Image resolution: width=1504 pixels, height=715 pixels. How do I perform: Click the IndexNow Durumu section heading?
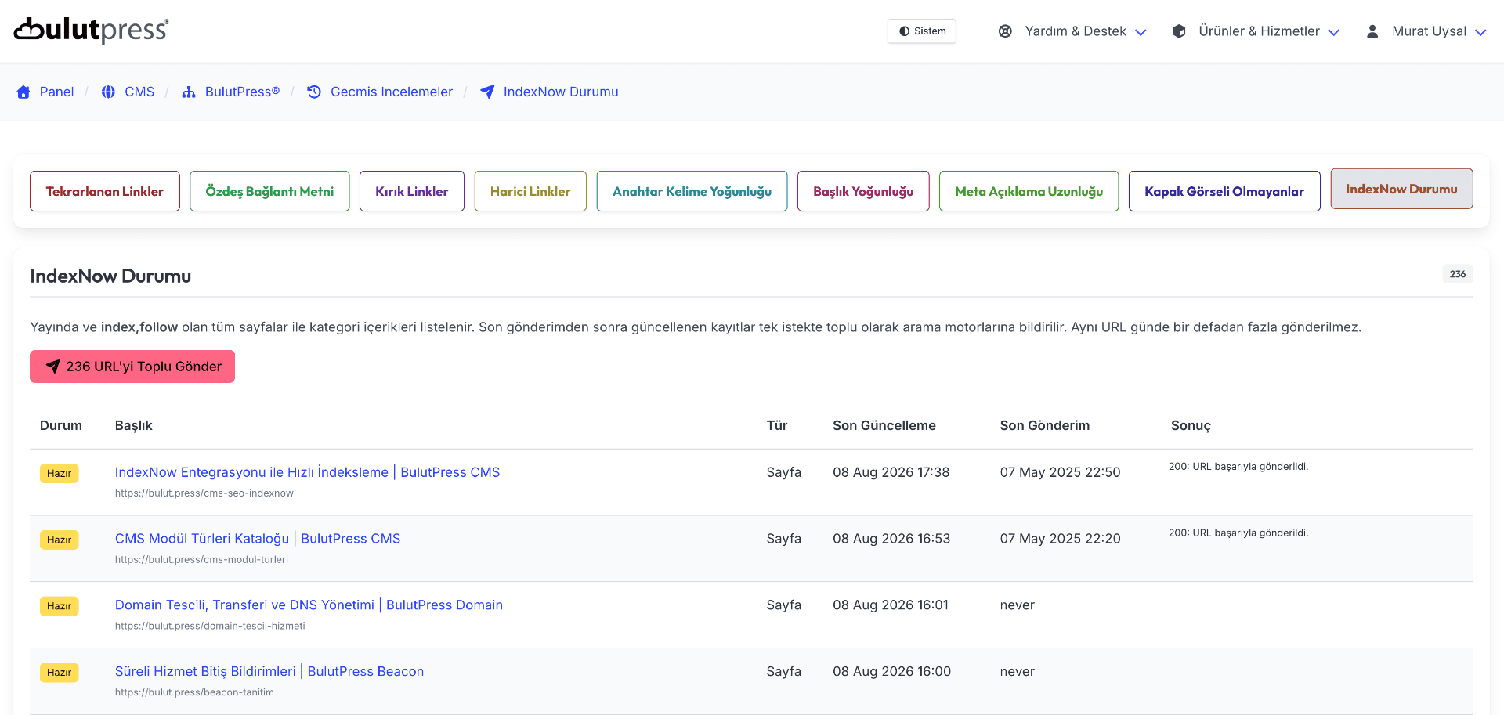click(110, 276)
